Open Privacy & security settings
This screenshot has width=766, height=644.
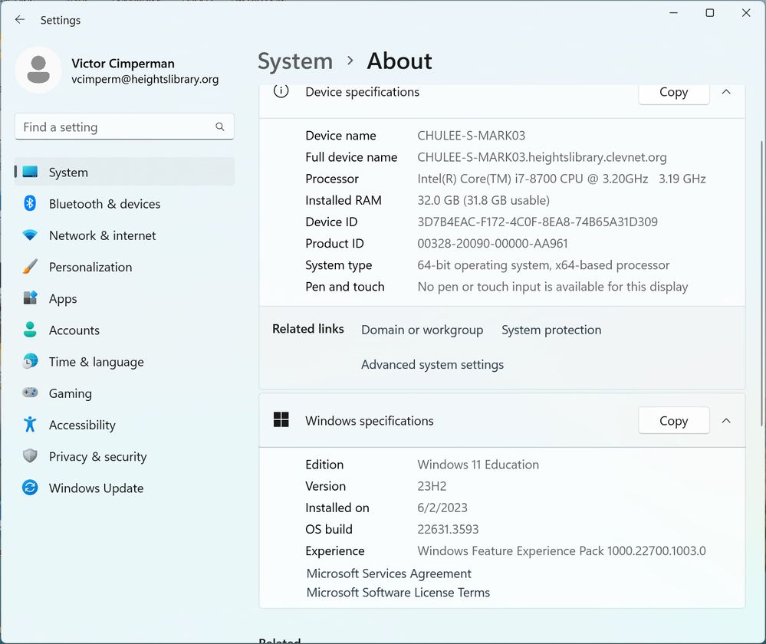(x=97, y=456)
